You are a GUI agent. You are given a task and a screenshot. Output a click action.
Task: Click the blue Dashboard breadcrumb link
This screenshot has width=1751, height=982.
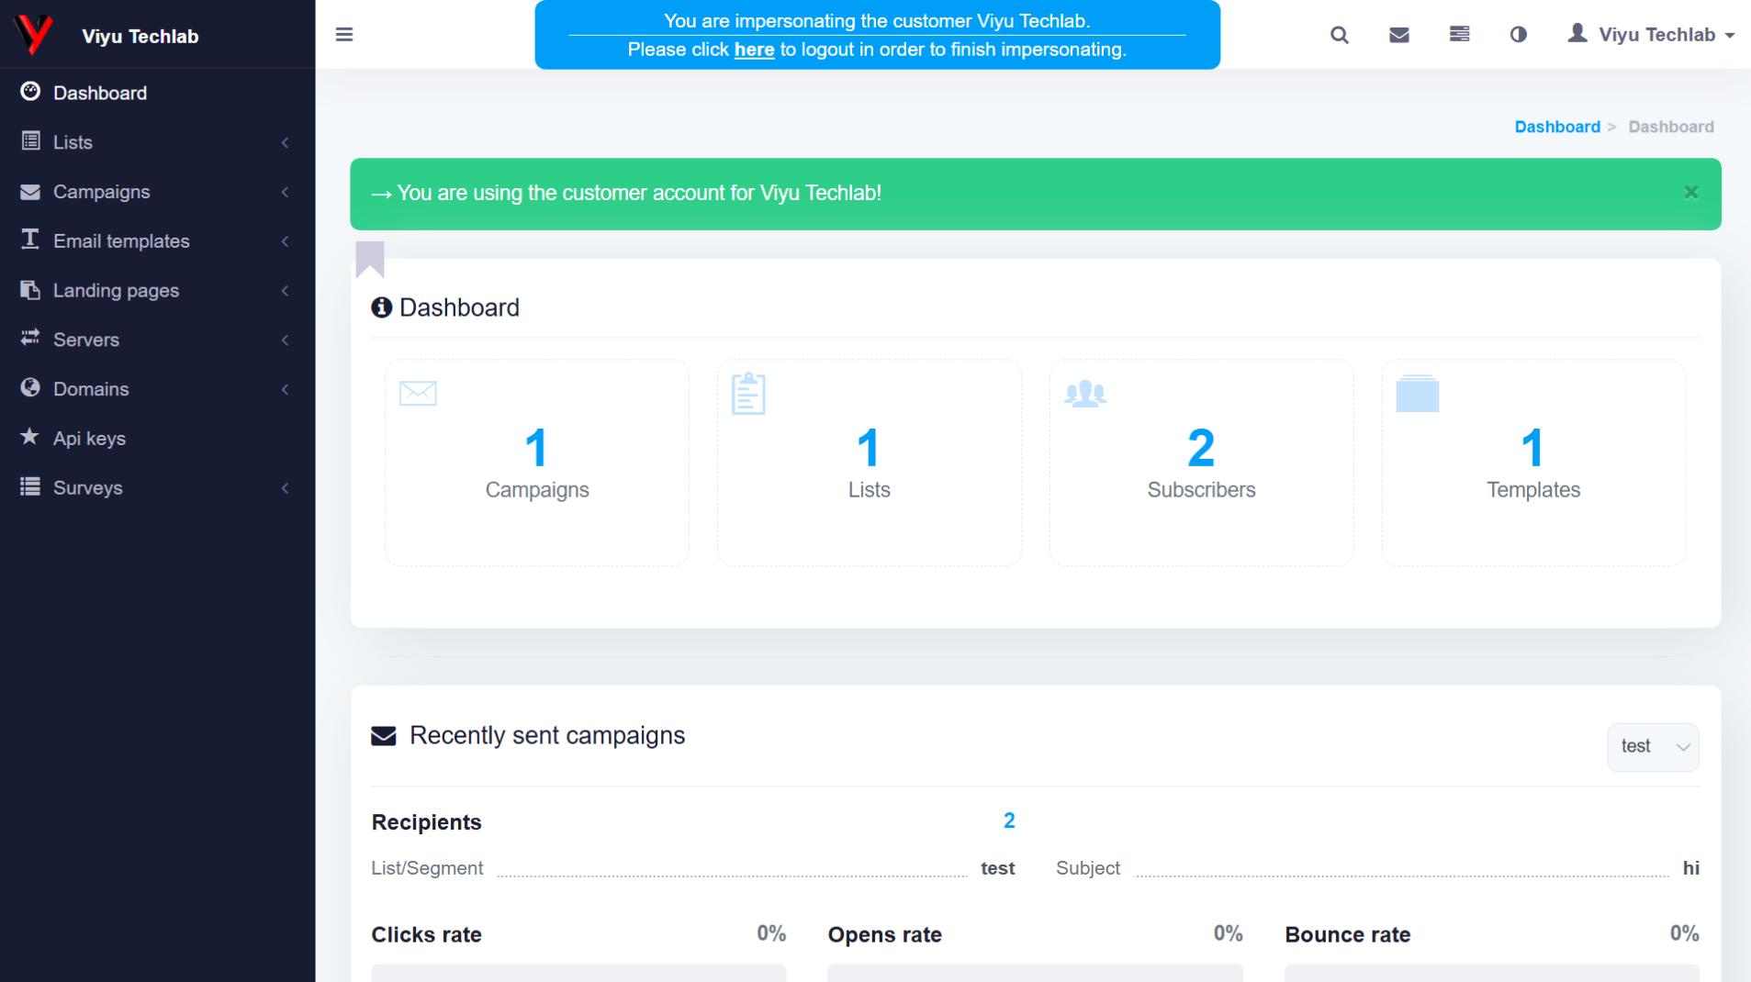coord(1556,127)
